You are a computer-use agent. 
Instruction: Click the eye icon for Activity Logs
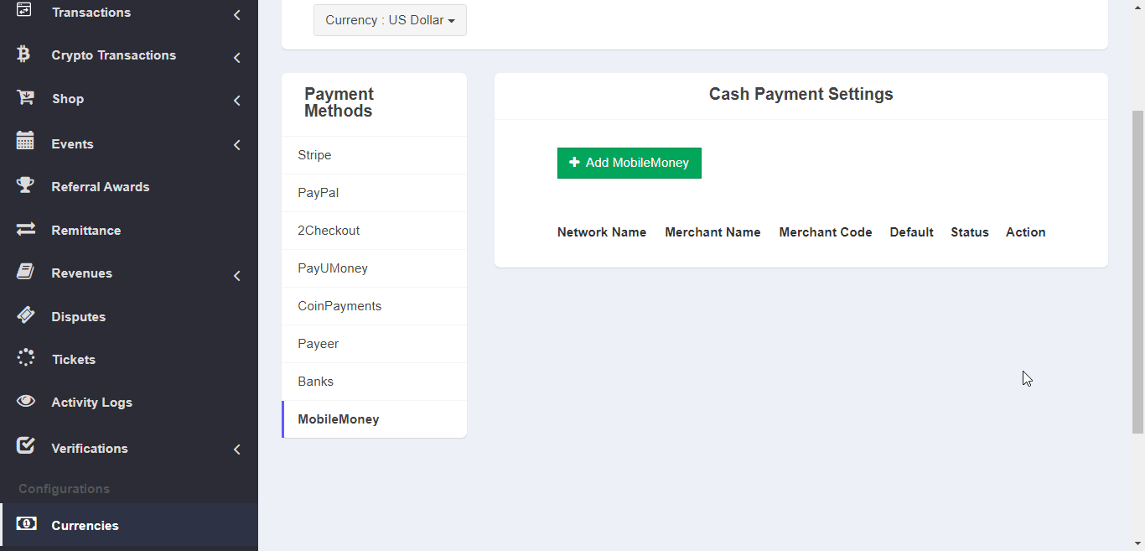point(25,401)
